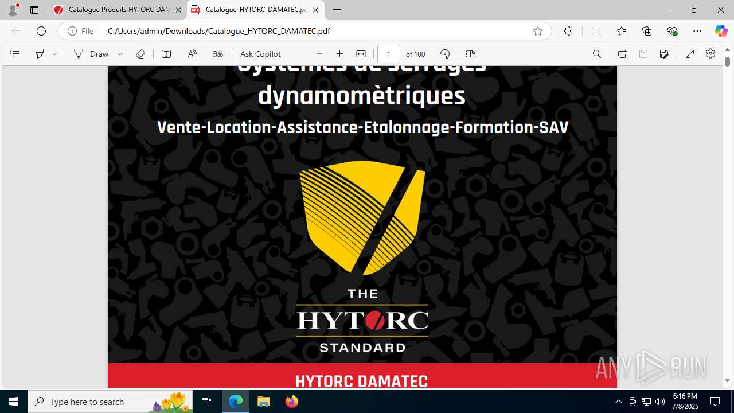Show hidden system tray icons
Screen dimensions: 734x413
tap(618, 402)
